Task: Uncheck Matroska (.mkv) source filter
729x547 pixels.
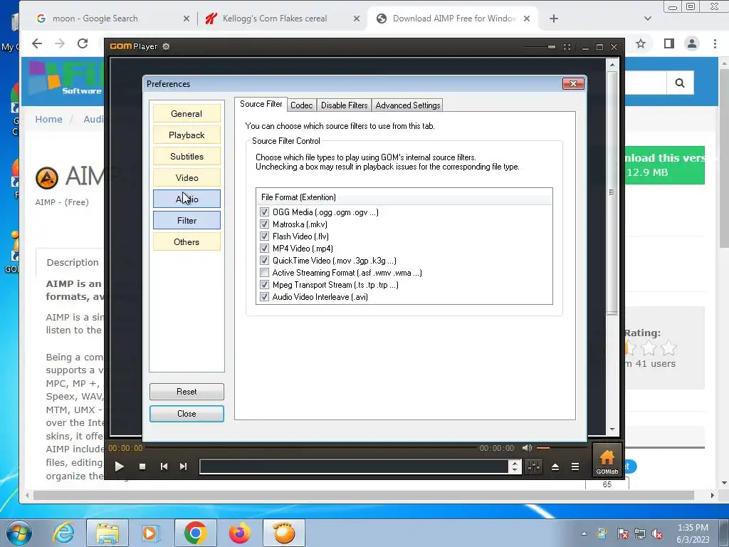Action: coord(264,224)
